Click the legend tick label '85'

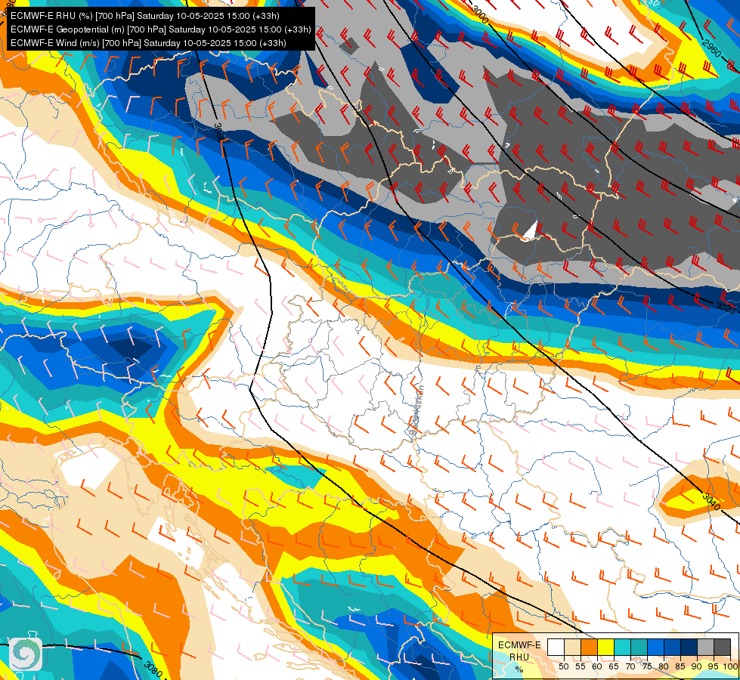click(x=680, y=666)
